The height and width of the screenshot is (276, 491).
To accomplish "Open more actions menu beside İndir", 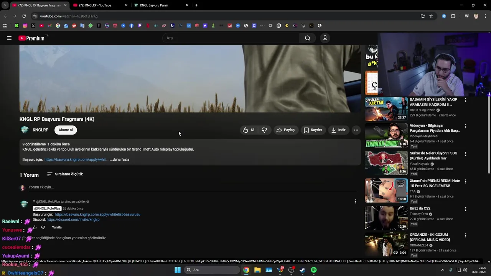I will click(356, 130).
